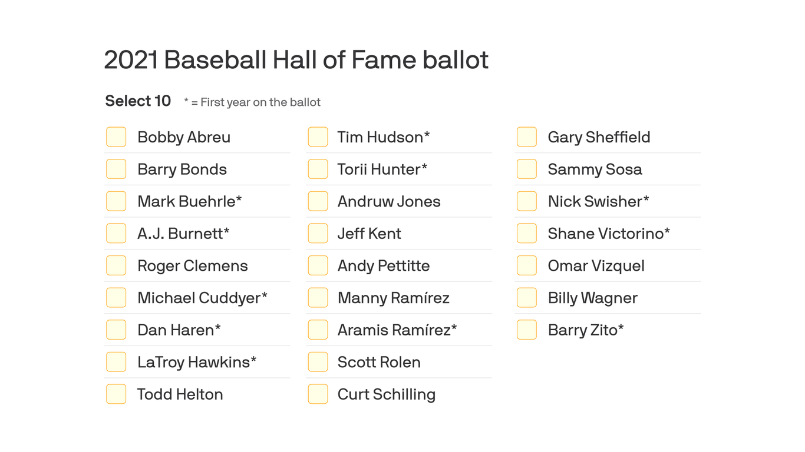Check Manny Ramírez's ballot box
Viewport: 805px width, 452px height.
click(318, 298)
